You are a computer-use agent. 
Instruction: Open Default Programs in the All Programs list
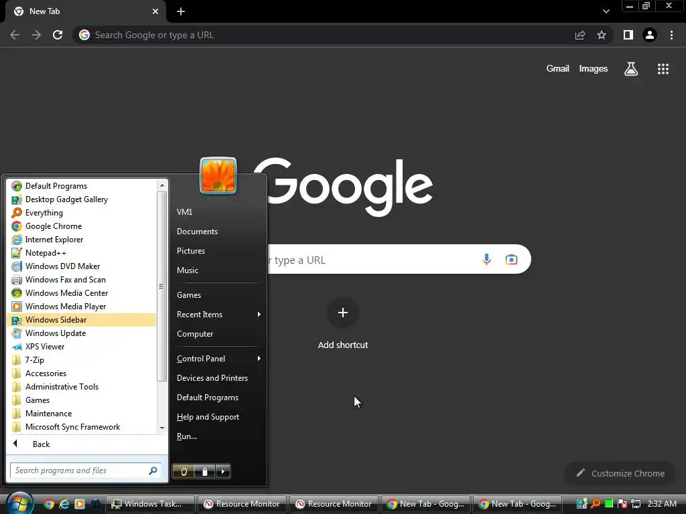(82, 186)
